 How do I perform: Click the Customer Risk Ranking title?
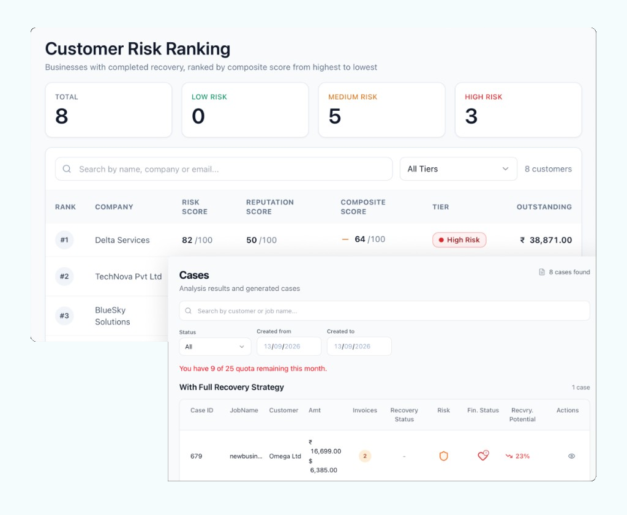point(138,49)
